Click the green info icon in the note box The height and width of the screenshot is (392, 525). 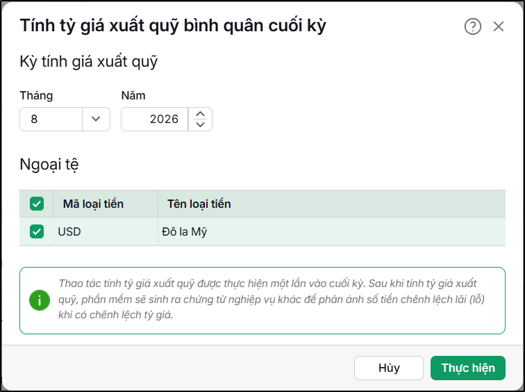(x=40, y=300)
